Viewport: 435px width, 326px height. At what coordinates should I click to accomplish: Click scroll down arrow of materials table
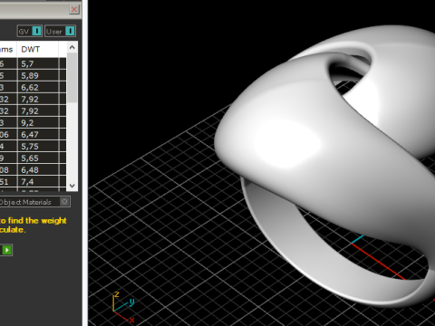pyautogui.click(x=72, y=186)
